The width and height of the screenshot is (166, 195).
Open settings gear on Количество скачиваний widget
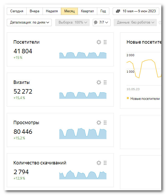click(x=99, y=163)
